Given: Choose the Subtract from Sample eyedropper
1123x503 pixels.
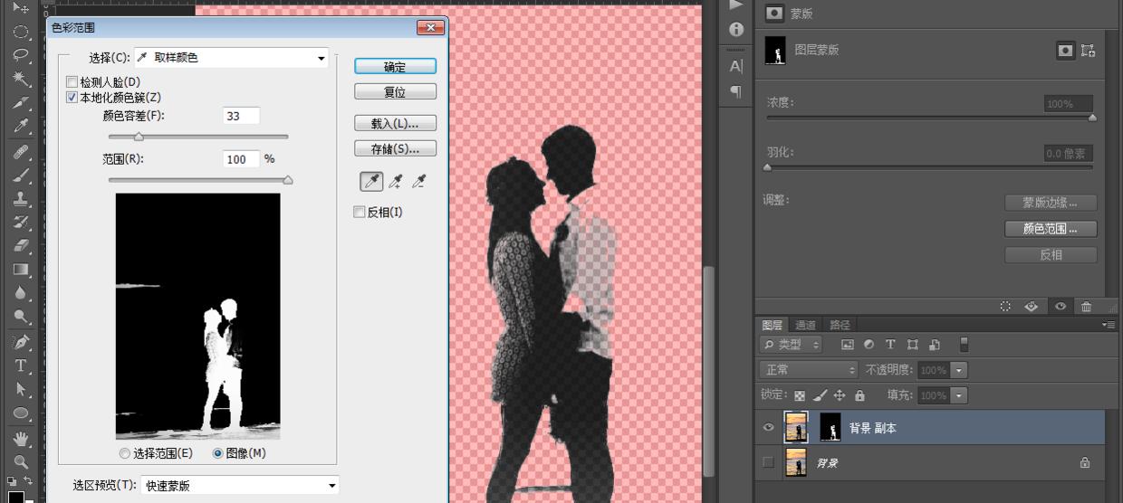Looking at the screenshot, I should click(418, 182).
